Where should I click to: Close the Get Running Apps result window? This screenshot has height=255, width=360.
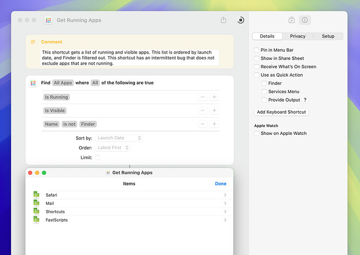pos(30,173)
